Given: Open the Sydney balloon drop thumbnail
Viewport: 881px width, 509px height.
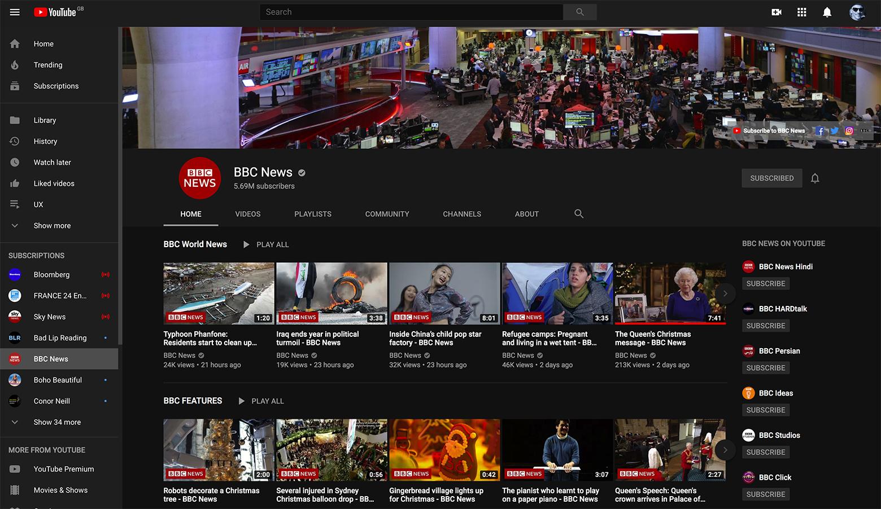Looking at the screenshot, I should (x=332, y=450).
